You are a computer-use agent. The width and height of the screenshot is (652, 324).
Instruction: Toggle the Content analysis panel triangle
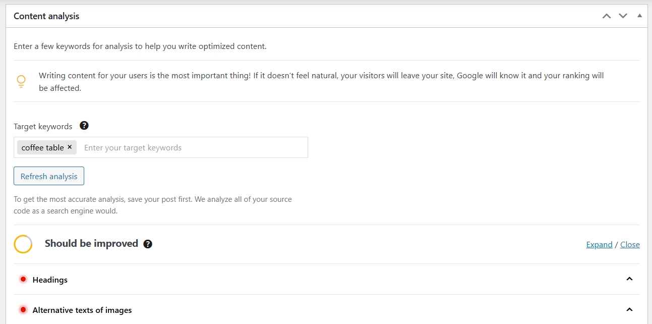[x=639, y=16]
